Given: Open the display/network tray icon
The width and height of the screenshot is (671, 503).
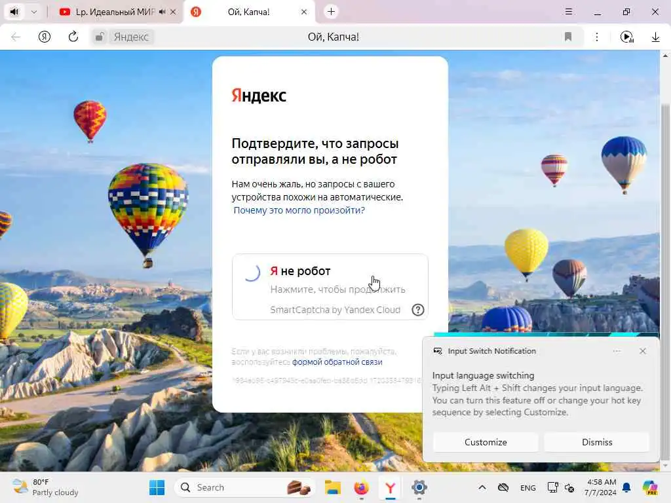Looking at the screenshot, I should pyautogui.click(x=552, y=487).
